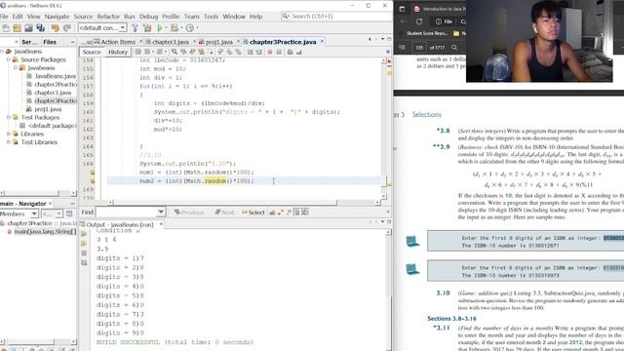The height and width of the screenshot is (351, 624).
Task: Expand the Test Packages node
Action: [9, 117]
